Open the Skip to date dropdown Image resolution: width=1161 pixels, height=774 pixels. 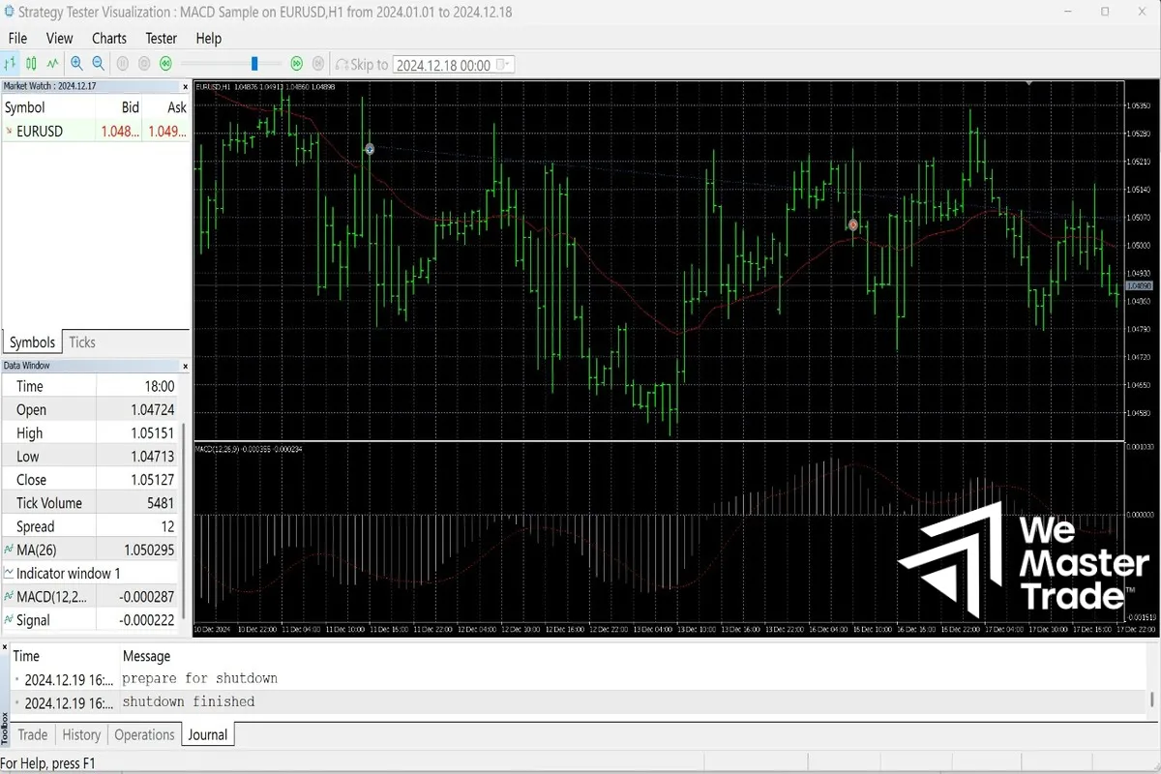(507, 64)
